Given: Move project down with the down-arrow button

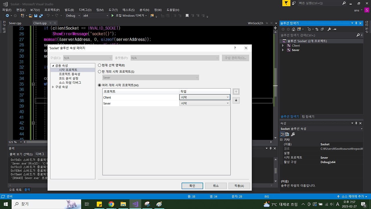Looking at the screenshot, I should click(236, 100).
